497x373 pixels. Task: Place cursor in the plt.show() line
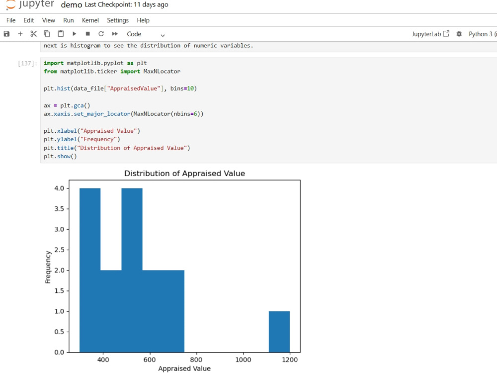click(x=60, y=156)
